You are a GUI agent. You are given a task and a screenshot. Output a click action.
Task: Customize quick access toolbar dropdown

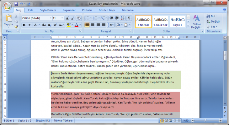point(36,4)
